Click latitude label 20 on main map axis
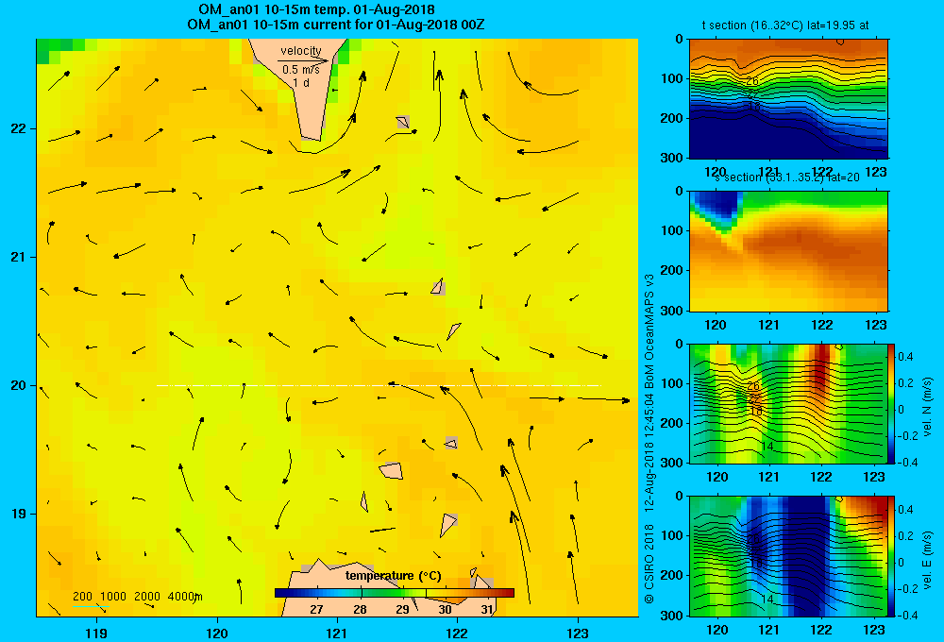944x642 pixels. [19, 385]
